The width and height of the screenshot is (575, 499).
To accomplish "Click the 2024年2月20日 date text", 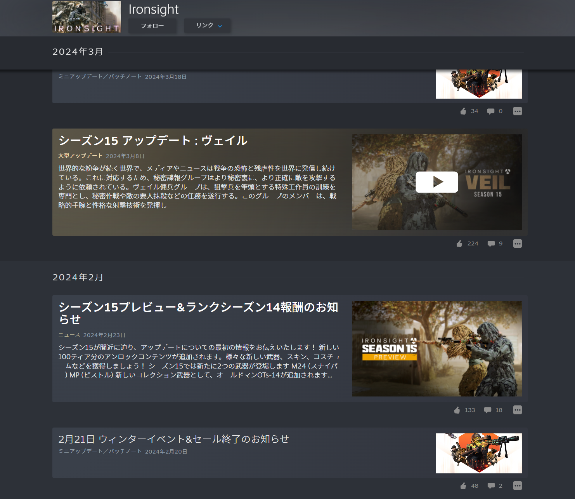I will pos(166,452).
